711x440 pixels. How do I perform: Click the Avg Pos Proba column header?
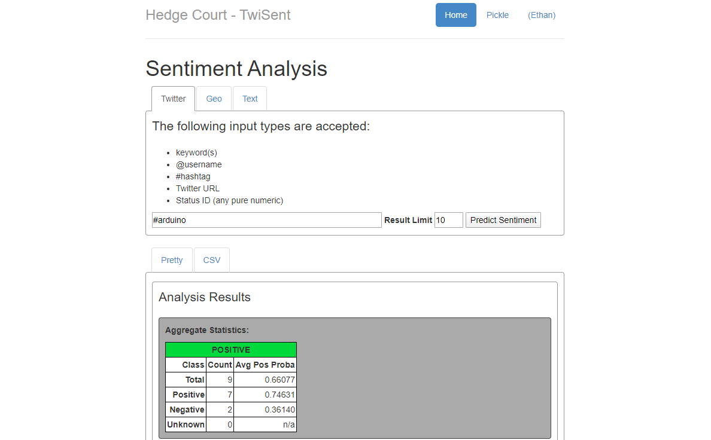click(265, 365)
